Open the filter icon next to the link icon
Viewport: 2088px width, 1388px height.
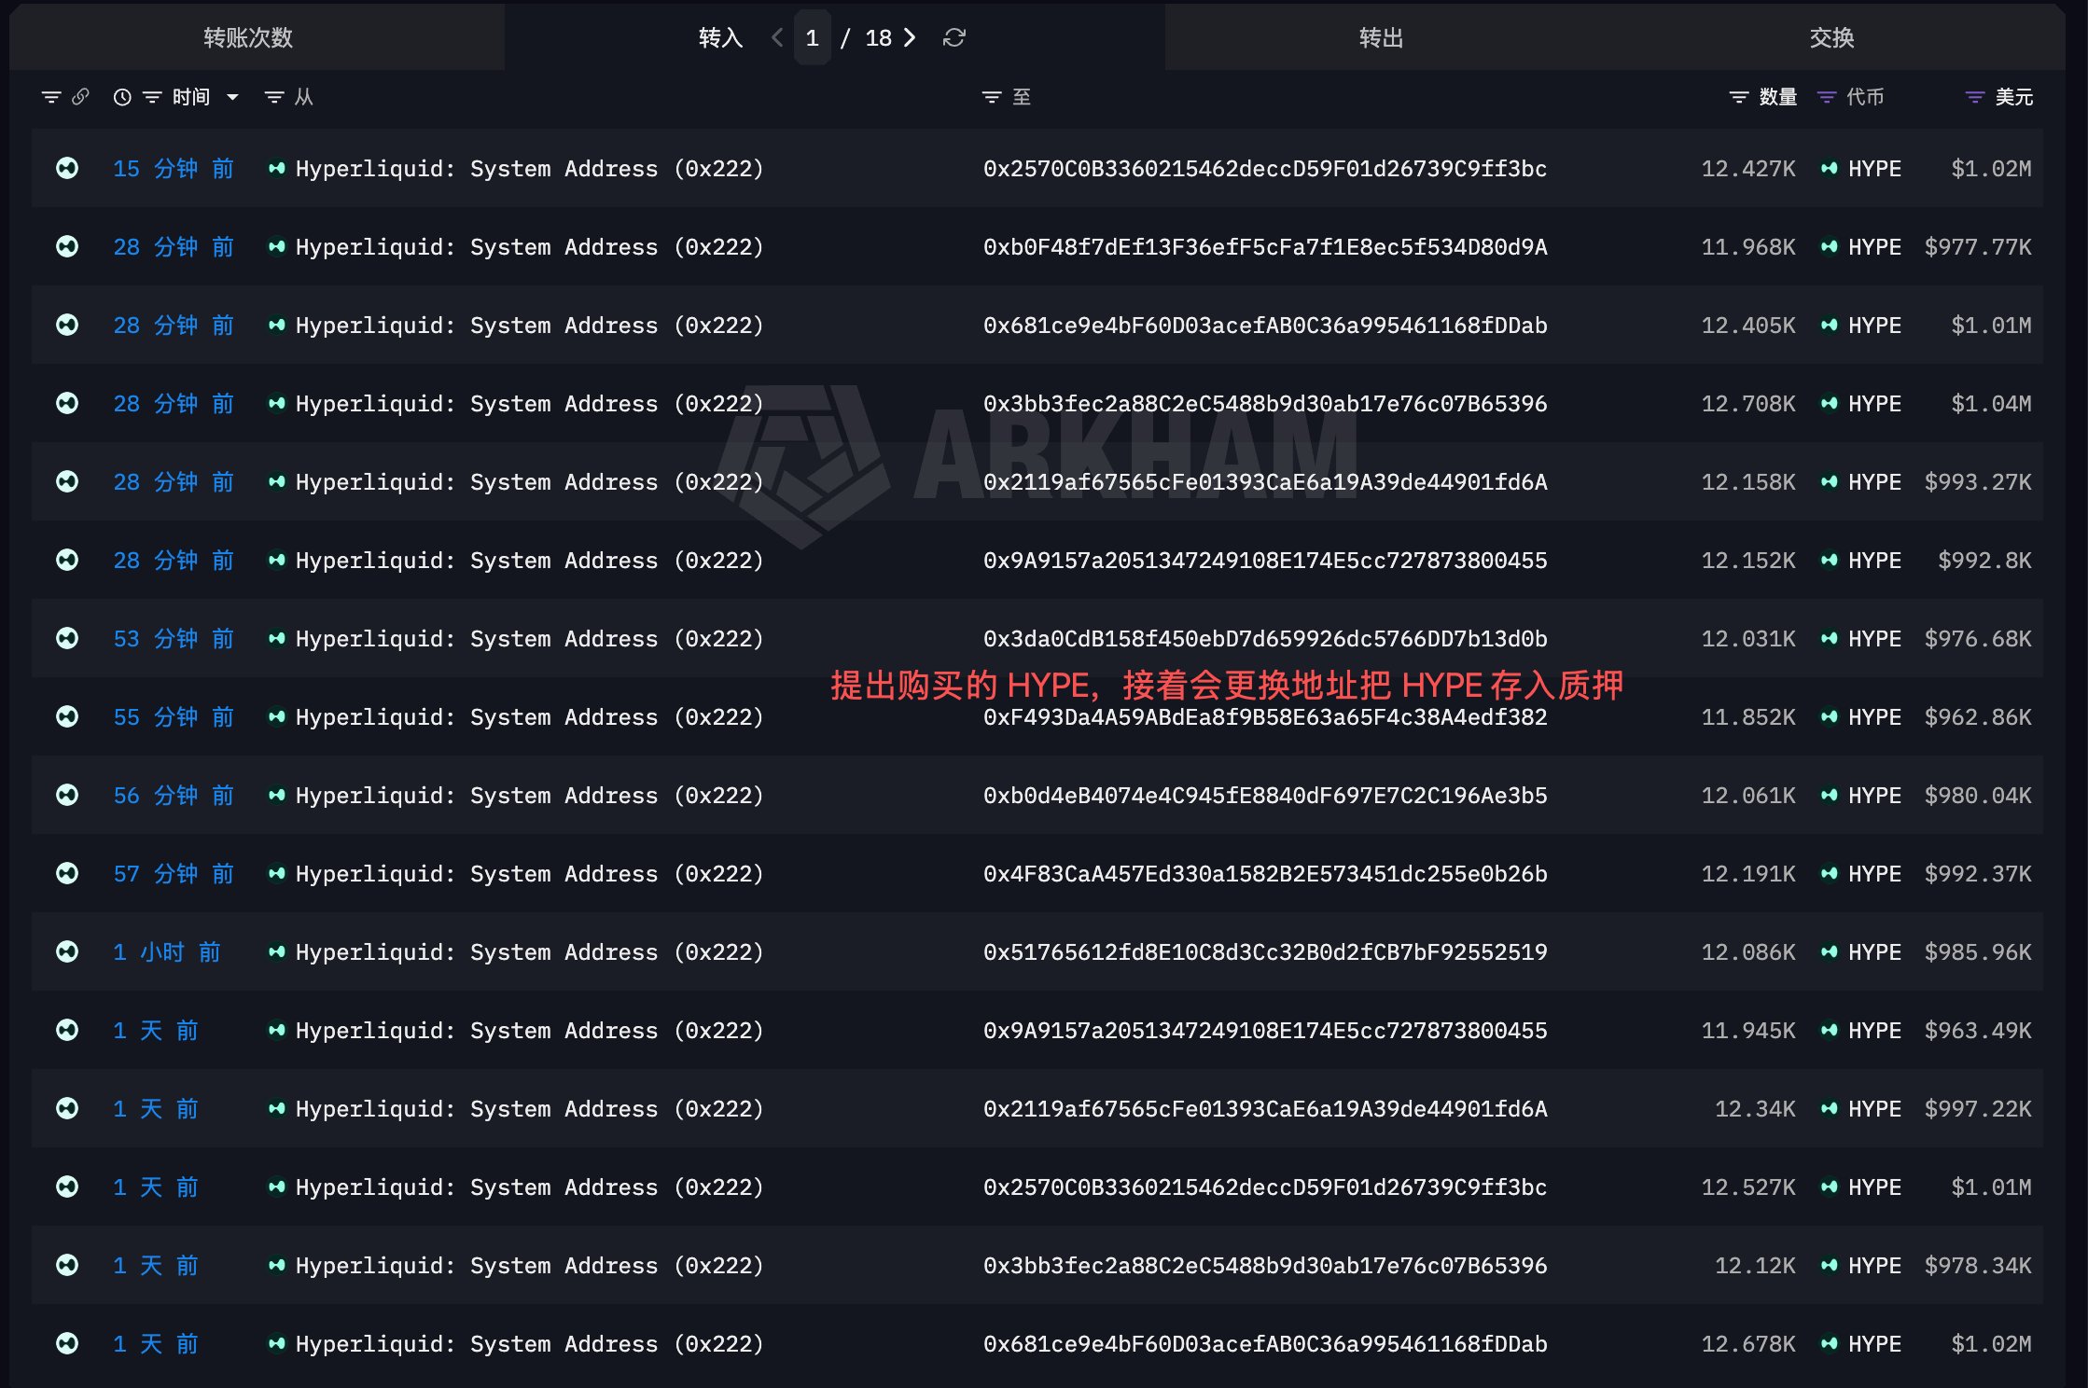[51, 97]
